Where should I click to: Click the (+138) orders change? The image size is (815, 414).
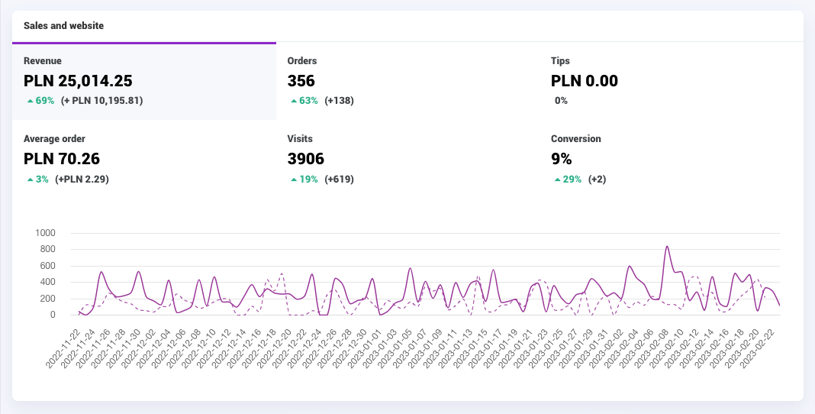tap(340, 100)
